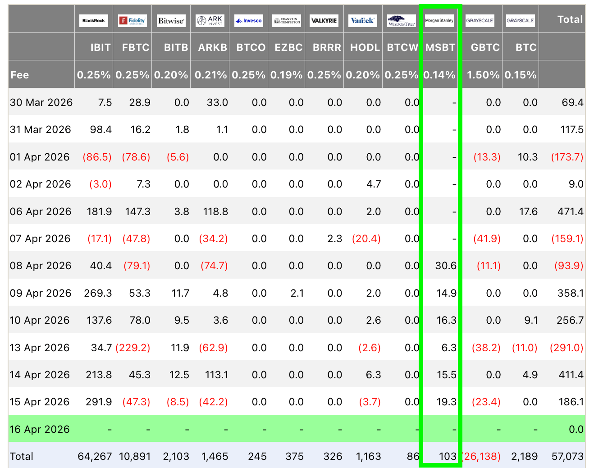
Task: Select the 01 Apr 2026 row date
Action: coord(40,157)
